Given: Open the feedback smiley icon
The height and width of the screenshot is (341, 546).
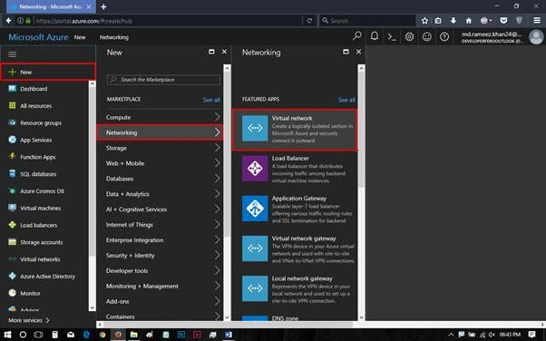Looking at the screenshot, I should pos(427,36).
